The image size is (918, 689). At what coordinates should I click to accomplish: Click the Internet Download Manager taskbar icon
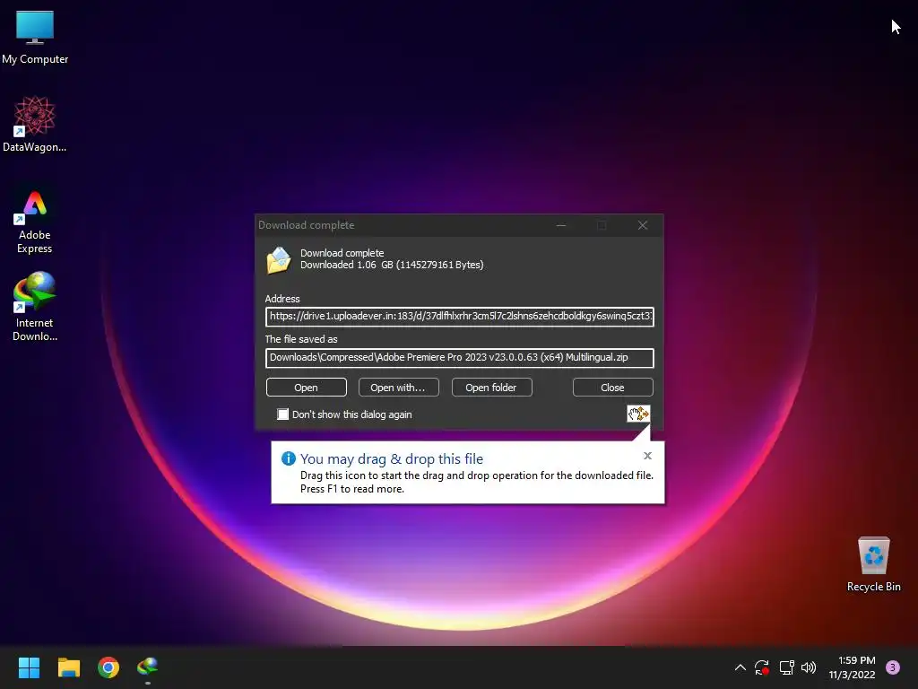point(148,667)
